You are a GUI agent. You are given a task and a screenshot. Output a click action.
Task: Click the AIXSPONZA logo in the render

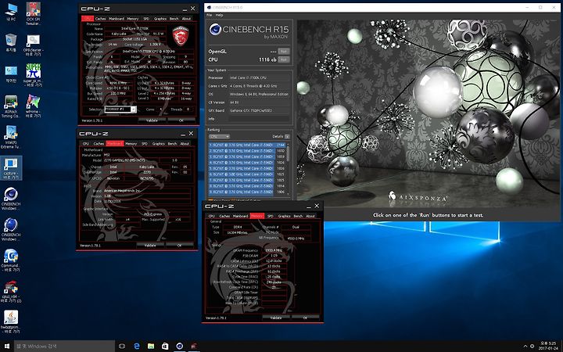[x=418, y=197]
